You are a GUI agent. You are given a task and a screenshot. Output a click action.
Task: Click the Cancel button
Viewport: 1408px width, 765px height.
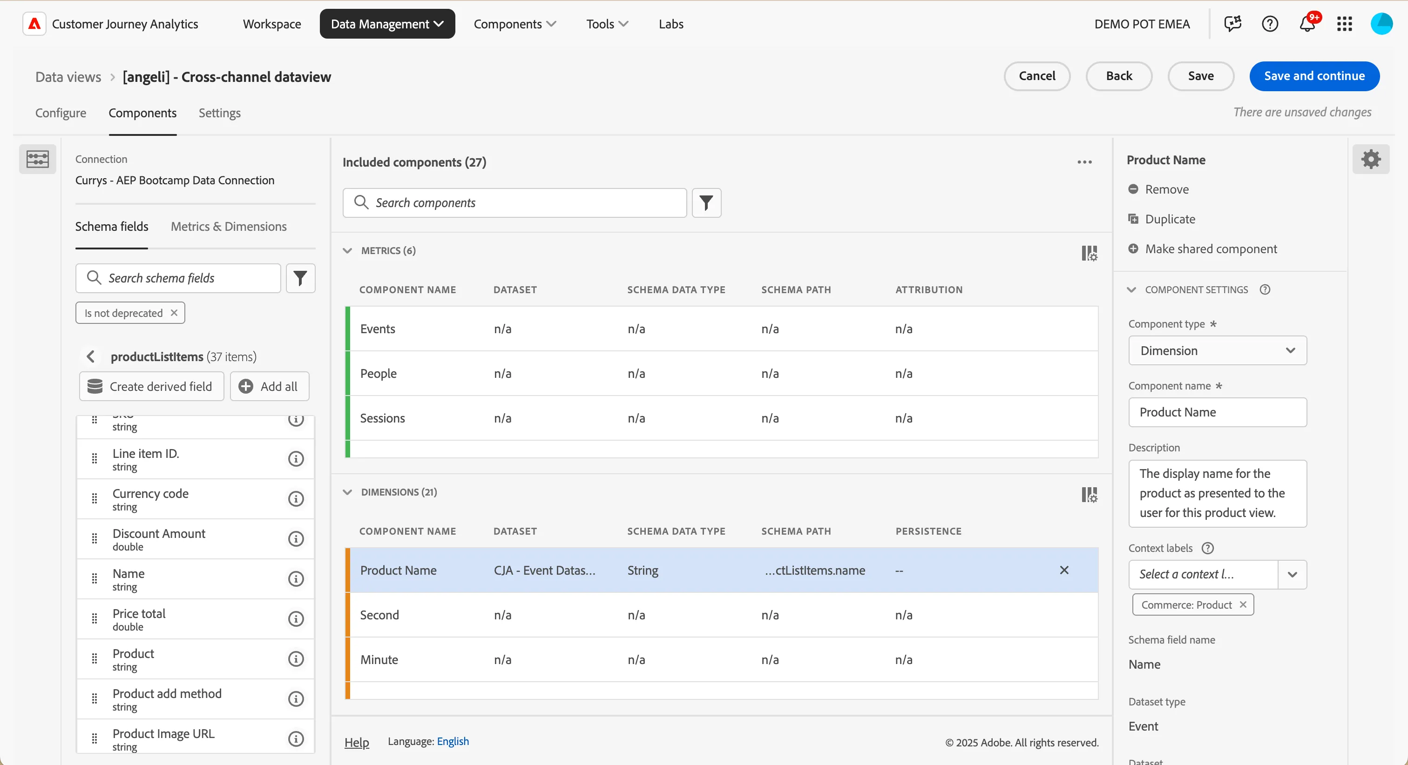1037,76
